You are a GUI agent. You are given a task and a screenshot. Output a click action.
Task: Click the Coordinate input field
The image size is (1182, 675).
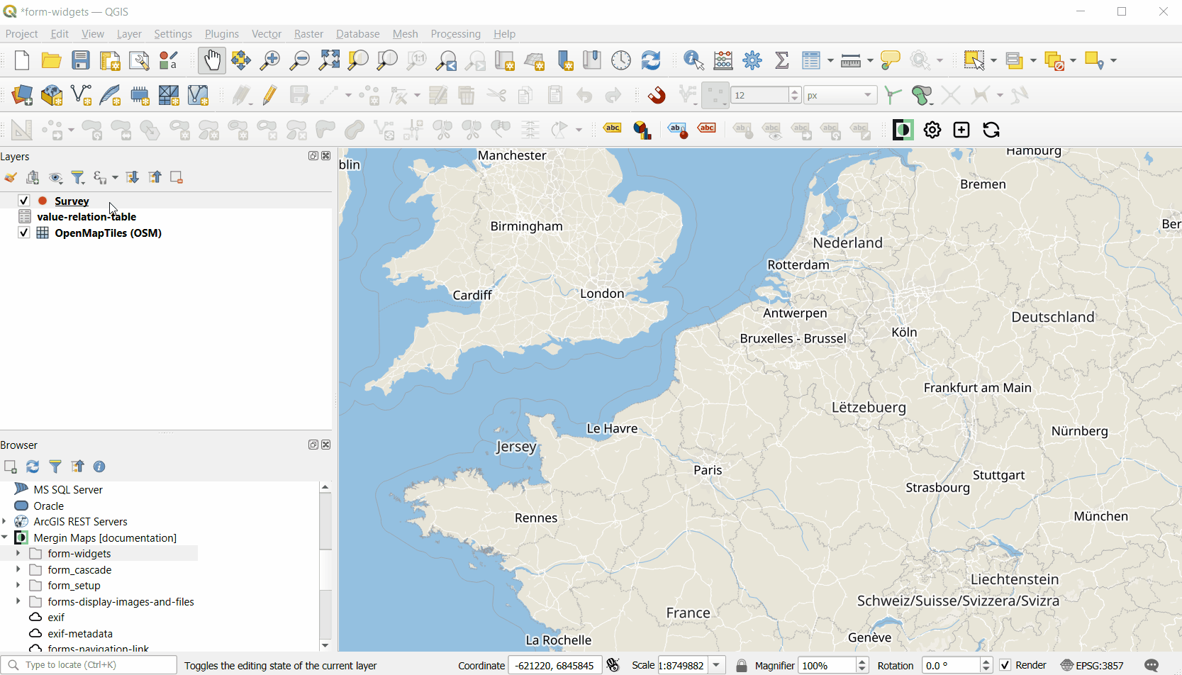[555, 665]
